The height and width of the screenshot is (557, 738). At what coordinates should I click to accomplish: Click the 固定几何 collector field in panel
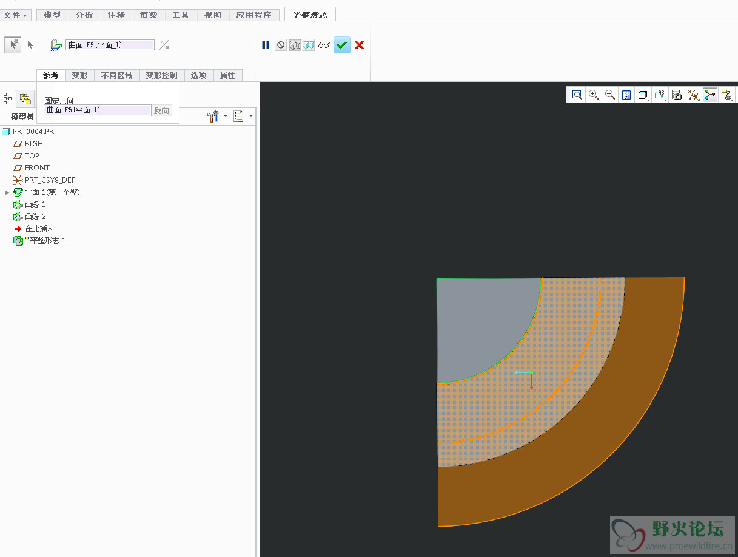(x=98, y=110)
